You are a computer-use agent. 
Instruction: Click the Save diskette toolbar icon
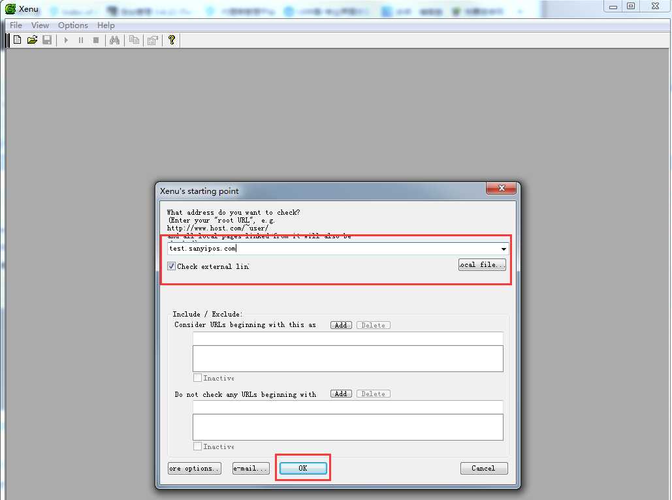47,40
